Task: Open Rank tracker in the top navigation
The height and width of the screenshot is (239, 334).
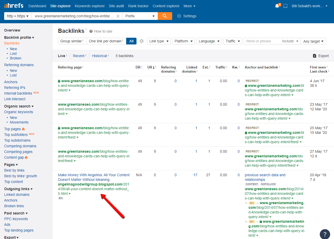Action: (138, 6)
